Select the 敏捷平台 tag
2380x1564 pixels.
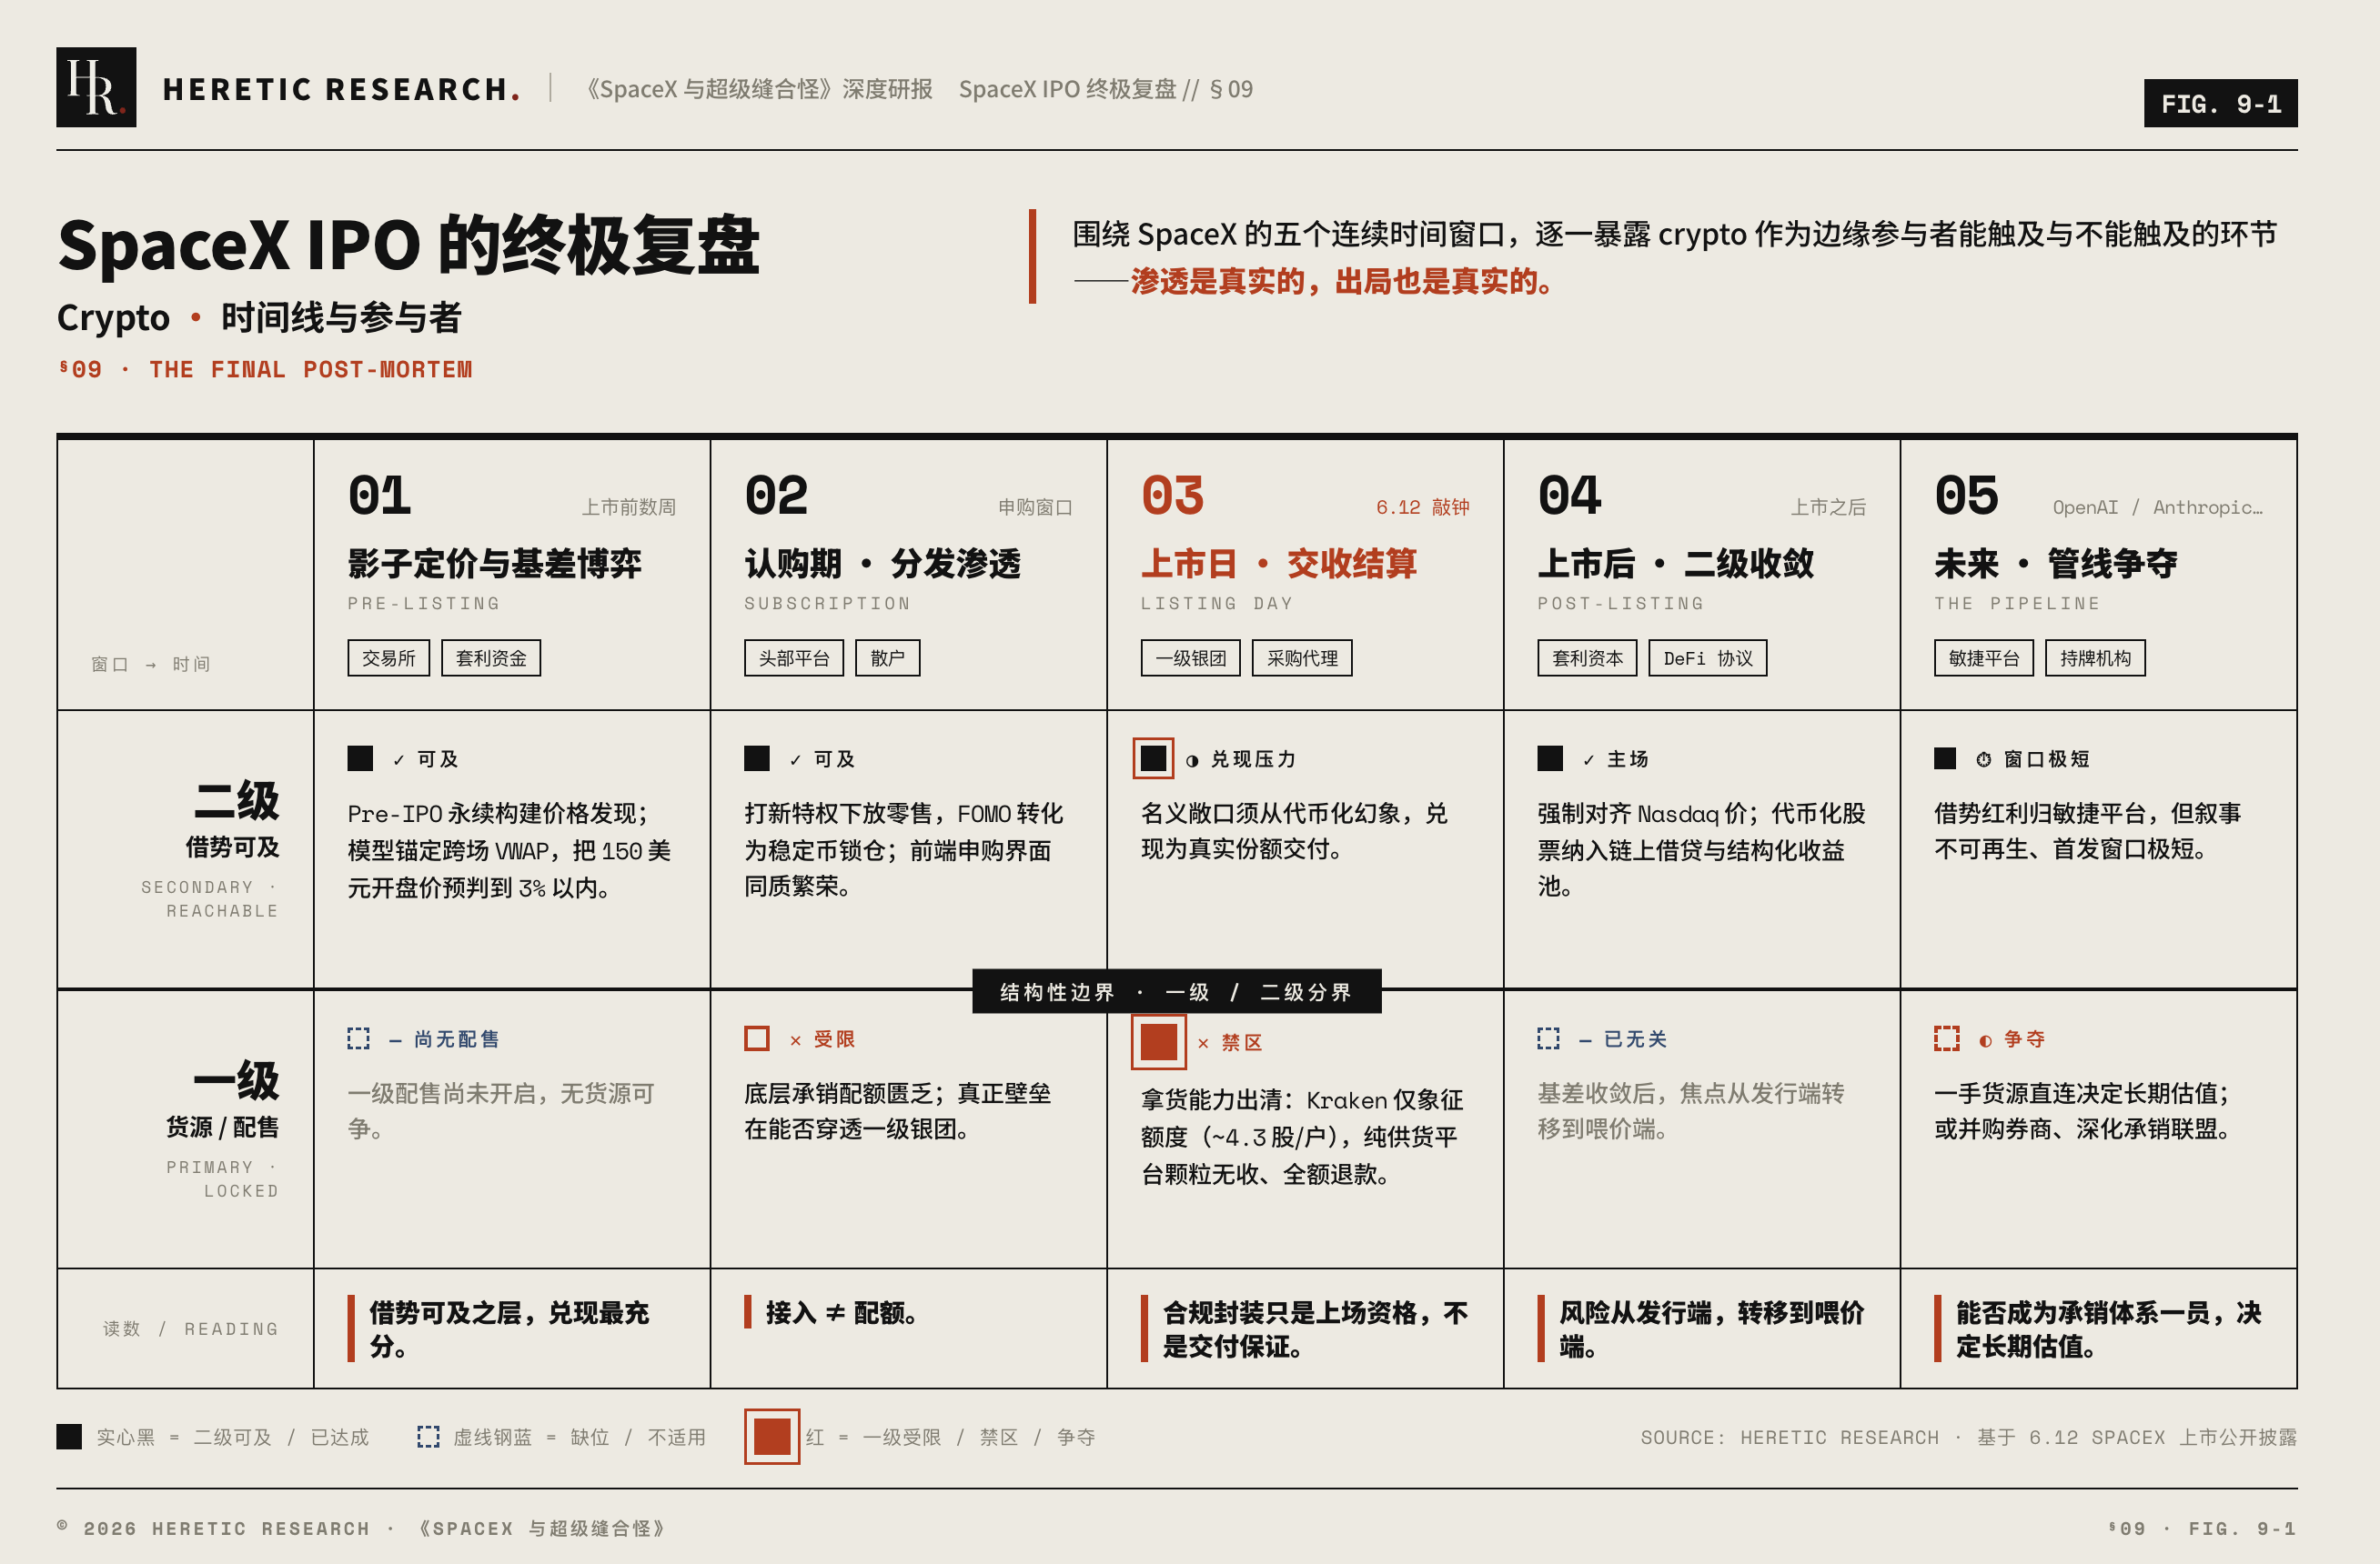coord(1984,658)
